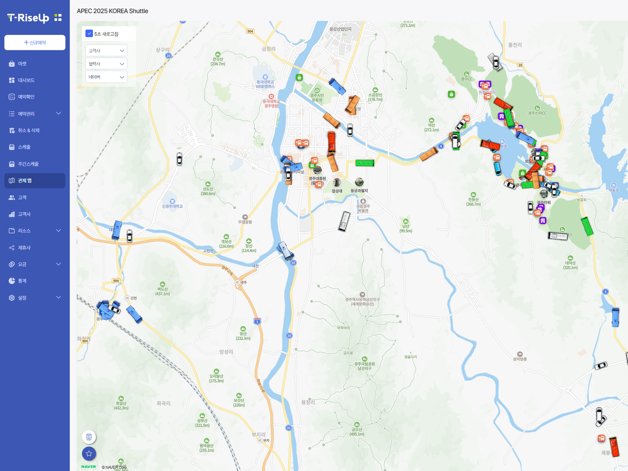628x471 pixels.
Task: Go to the 스케줄 menu
Action: click(x=35, y=147)
